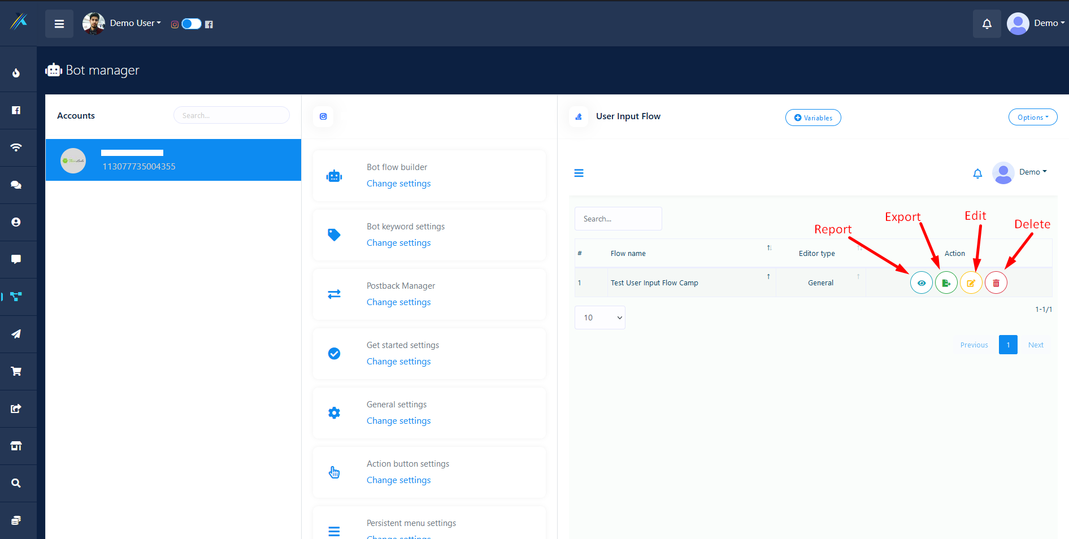Open the coins sidebar icon
Image resolution: width=1069 pixels, height=539 pixels.
click(x=16, y=520)
